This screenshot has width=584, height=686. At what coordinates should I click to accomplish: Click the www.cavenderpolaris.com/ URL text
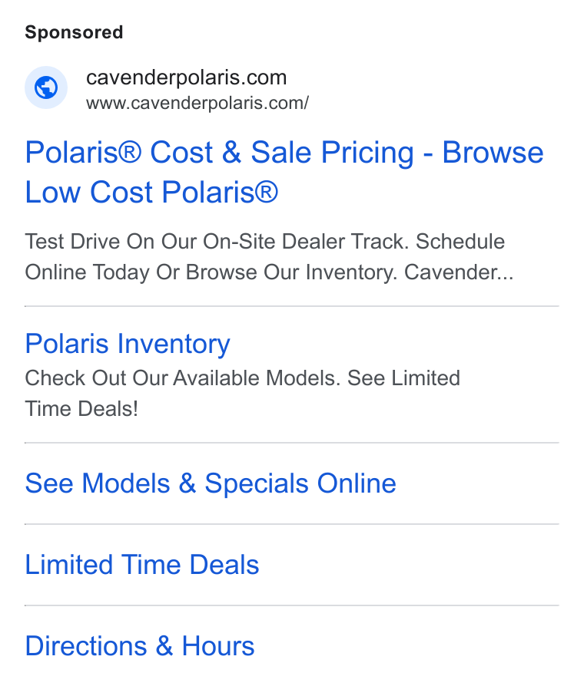coord(197,104)
